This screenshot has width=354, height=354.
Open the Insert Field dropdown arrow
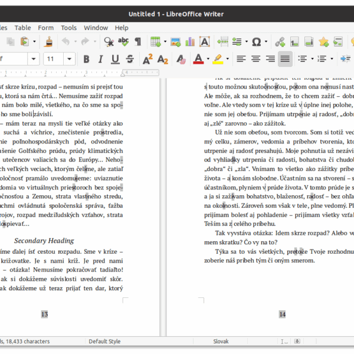247,41
